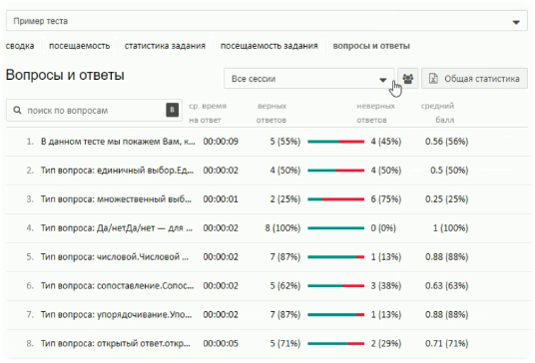535x363 pixels.
Task: Open the 'Пример теста' test selector dropdown
Action: pos(267,21)
